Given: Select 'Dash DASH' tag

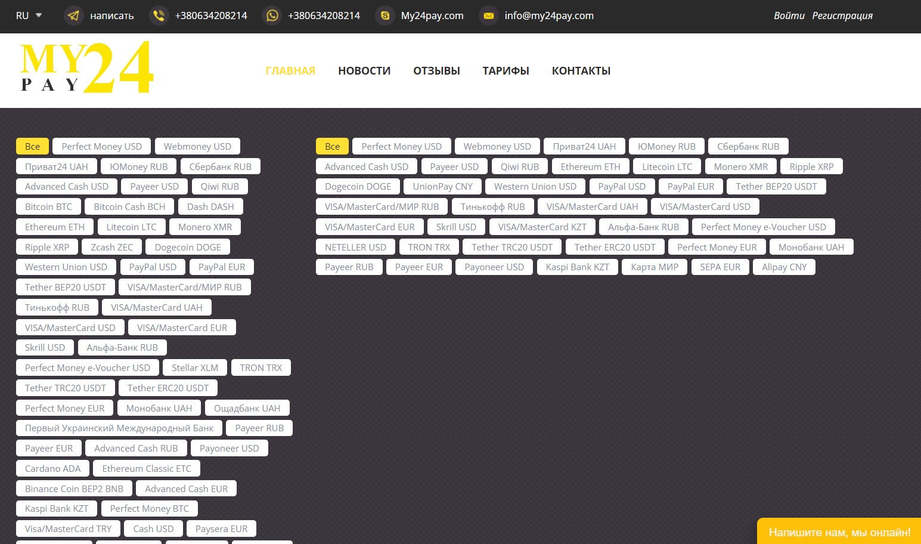Looking at the screenshot, I should 210,207.
